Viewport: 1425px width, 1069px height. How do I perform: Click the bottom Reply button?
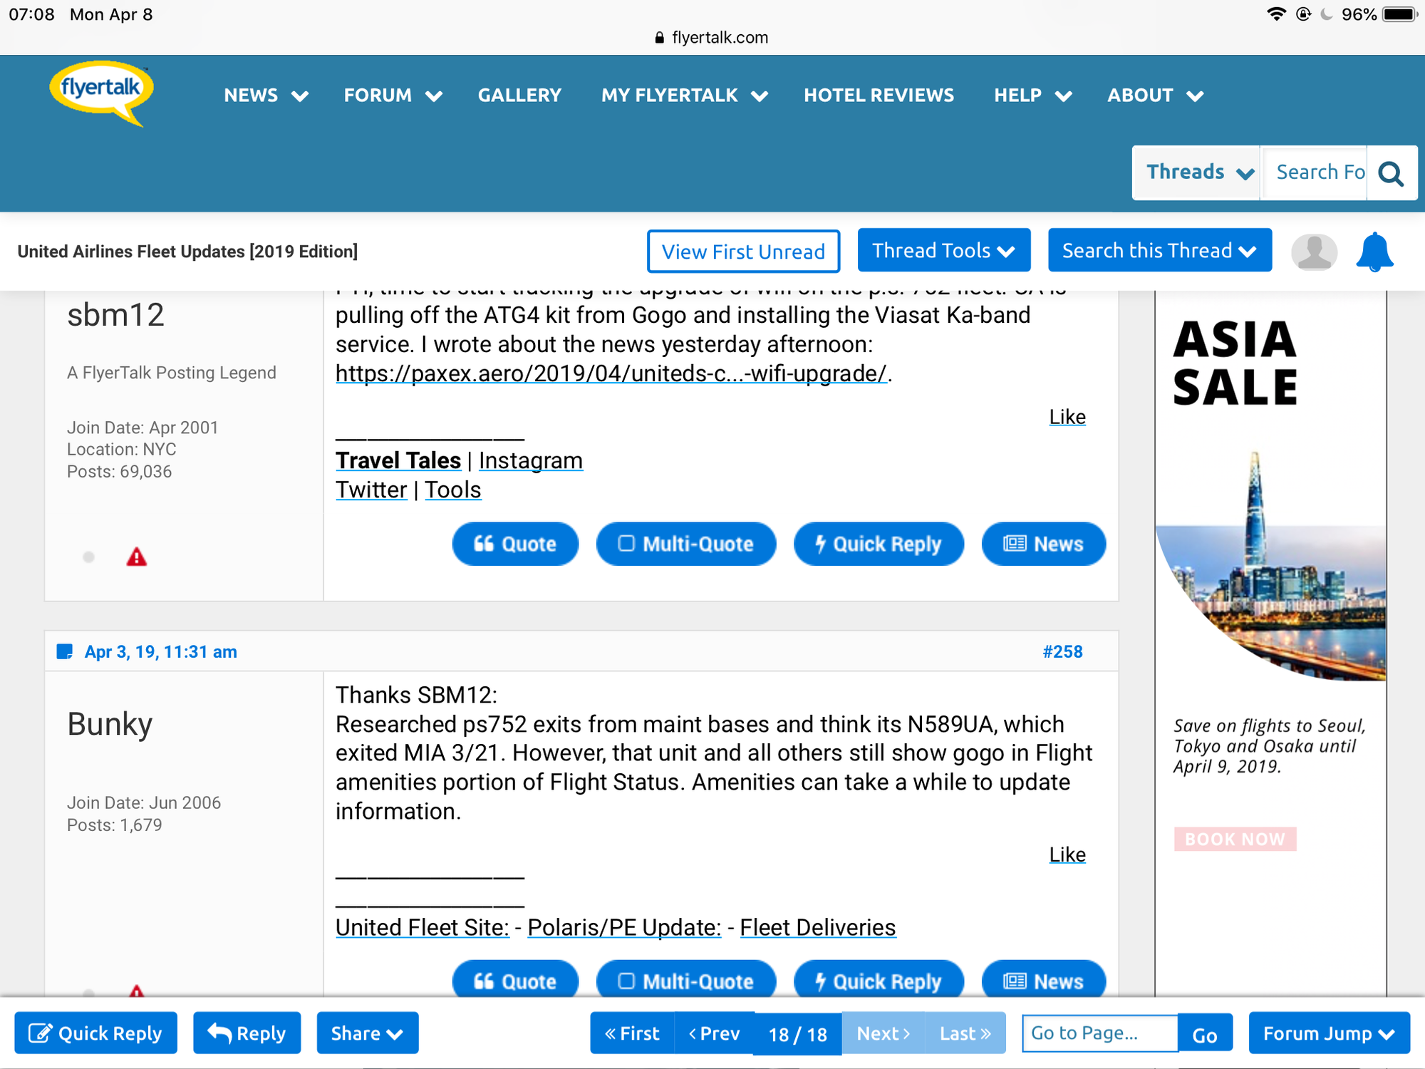pyautogui.click(x=247, y=1033)
